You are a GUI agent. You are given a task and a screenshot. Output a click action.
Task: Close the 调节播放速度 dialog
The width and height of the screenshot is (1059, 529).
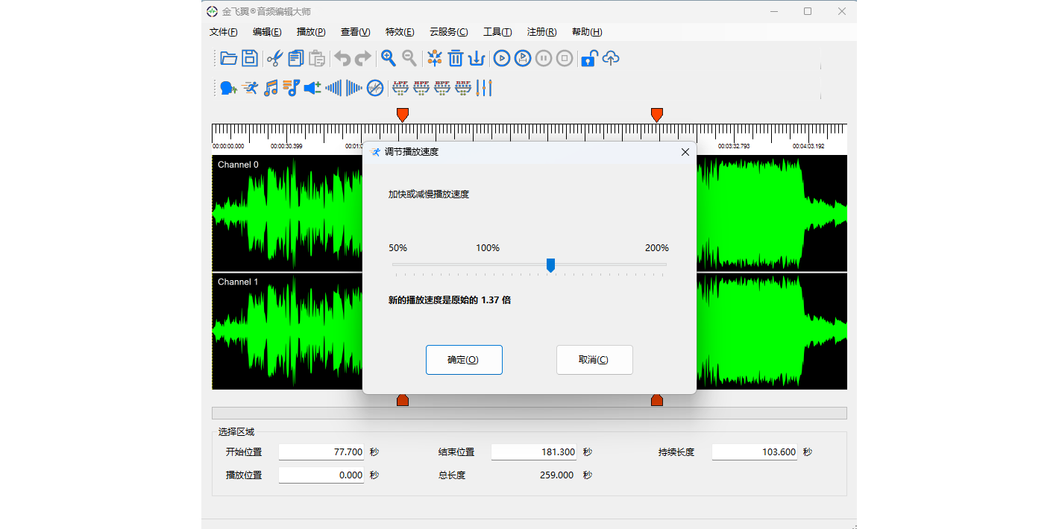[685, 152]
